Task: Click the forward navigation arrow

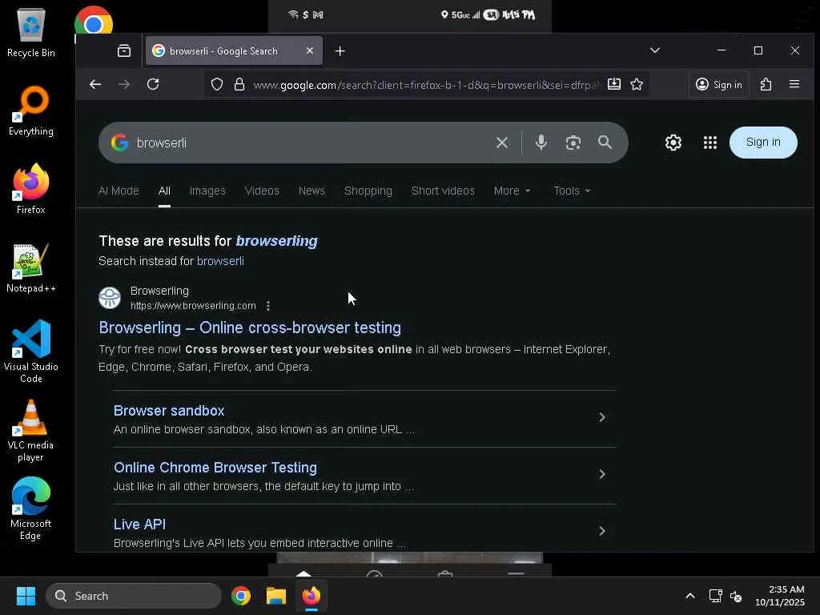Action: pyautogui.click(x=124, y=84)
